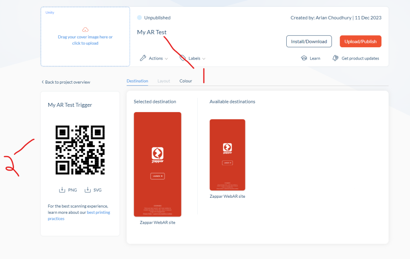Click the SVG download icon
This screenshot has height=259, width=410.
pos(88,190)
